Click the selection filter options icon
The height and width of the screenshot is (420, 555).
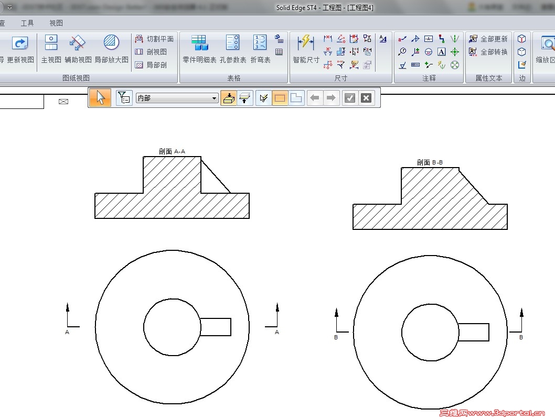point(124,98)
